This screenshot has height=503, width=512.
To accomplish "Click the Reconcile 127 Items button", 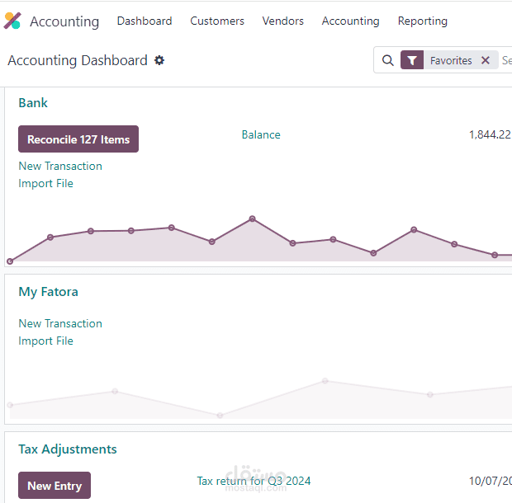I will pyautogui.click(x=78, y=139).
